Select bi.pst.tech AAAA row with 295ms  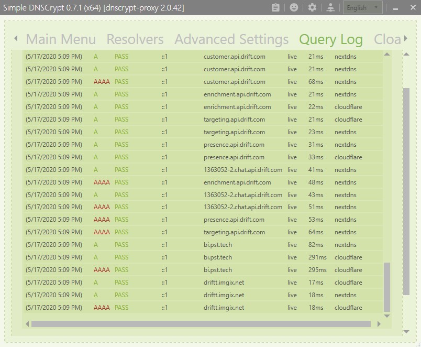click(203, 270)
